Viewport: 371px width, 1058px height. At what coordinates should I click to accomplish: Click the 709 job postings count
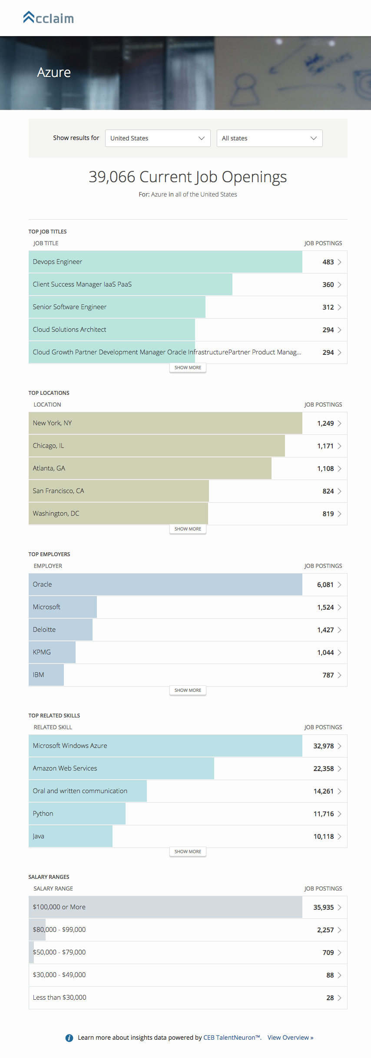tap(328, 953)
